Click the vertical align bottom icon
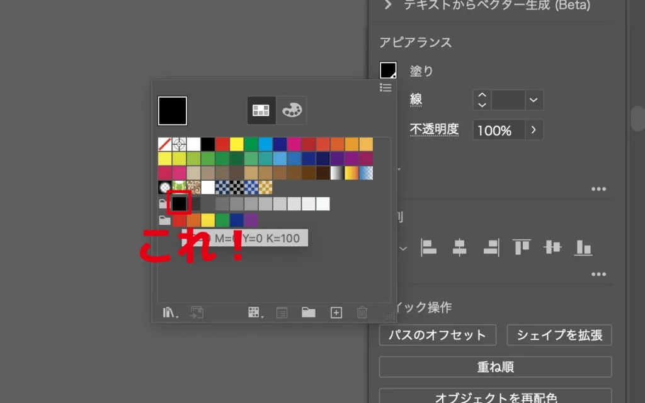Viewport: 645px width, 403px height. [x=583, y=247]
